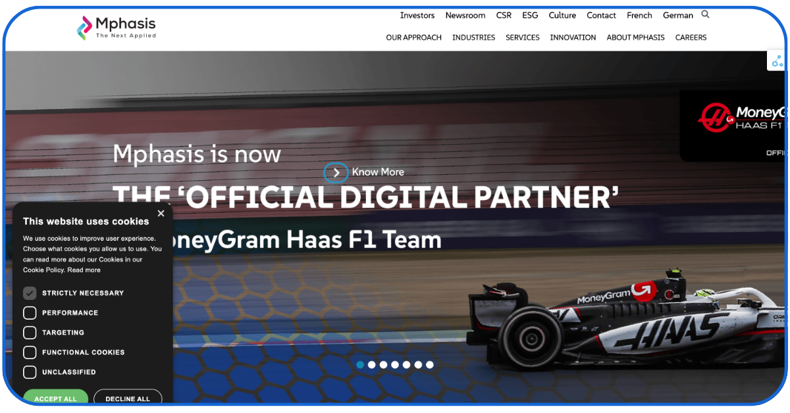Click the Know More circular arrow icon
Viewport: 790px width, 413px height.
coord(336,172)
